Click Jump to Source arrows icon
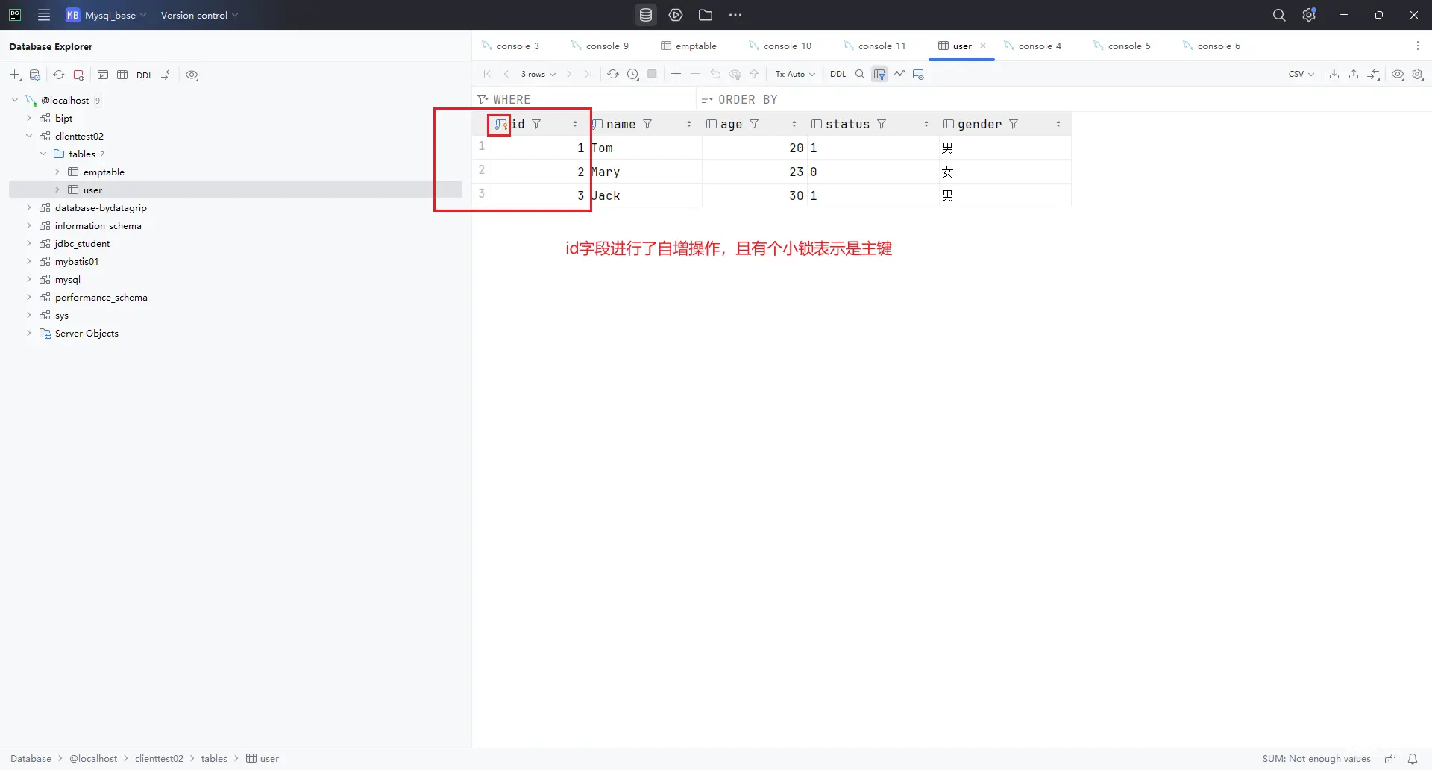1432x770 pixels. (167, 75)
